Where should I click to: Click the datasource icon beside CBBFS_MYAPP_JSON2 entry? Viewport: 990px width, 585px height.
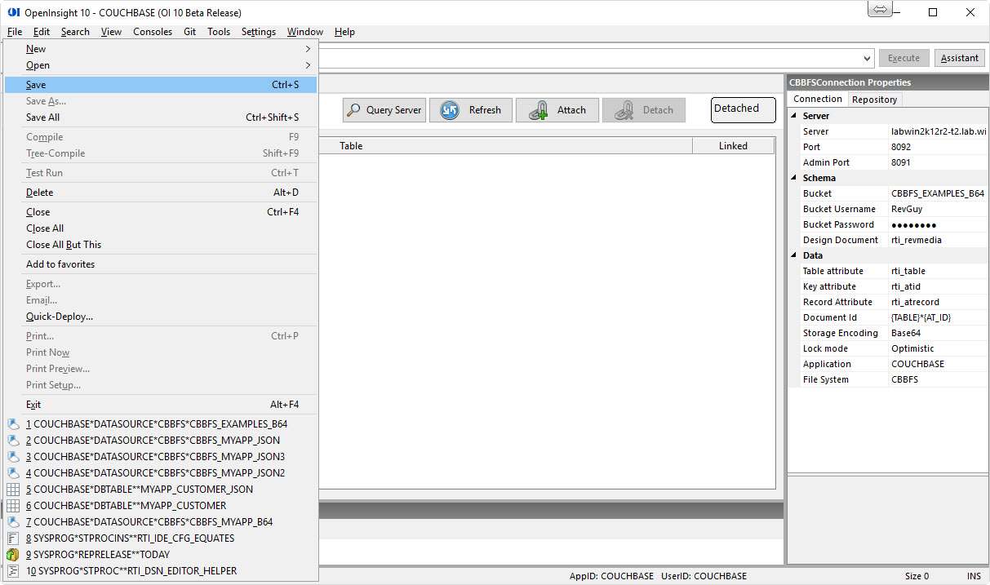click(x=13, y=473)
